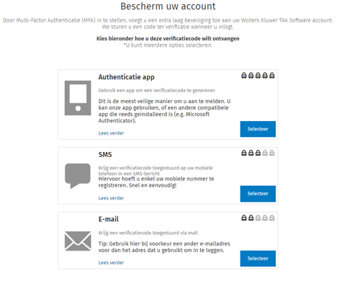337x288 pixels.
Task: Click the E-mail card heading
Action: (109, 219)
